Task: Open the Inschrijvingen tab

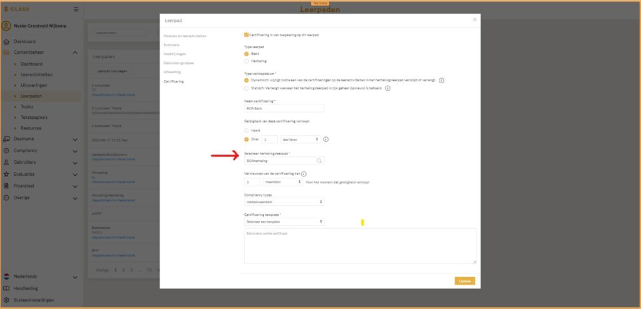Action: point(175,54)
